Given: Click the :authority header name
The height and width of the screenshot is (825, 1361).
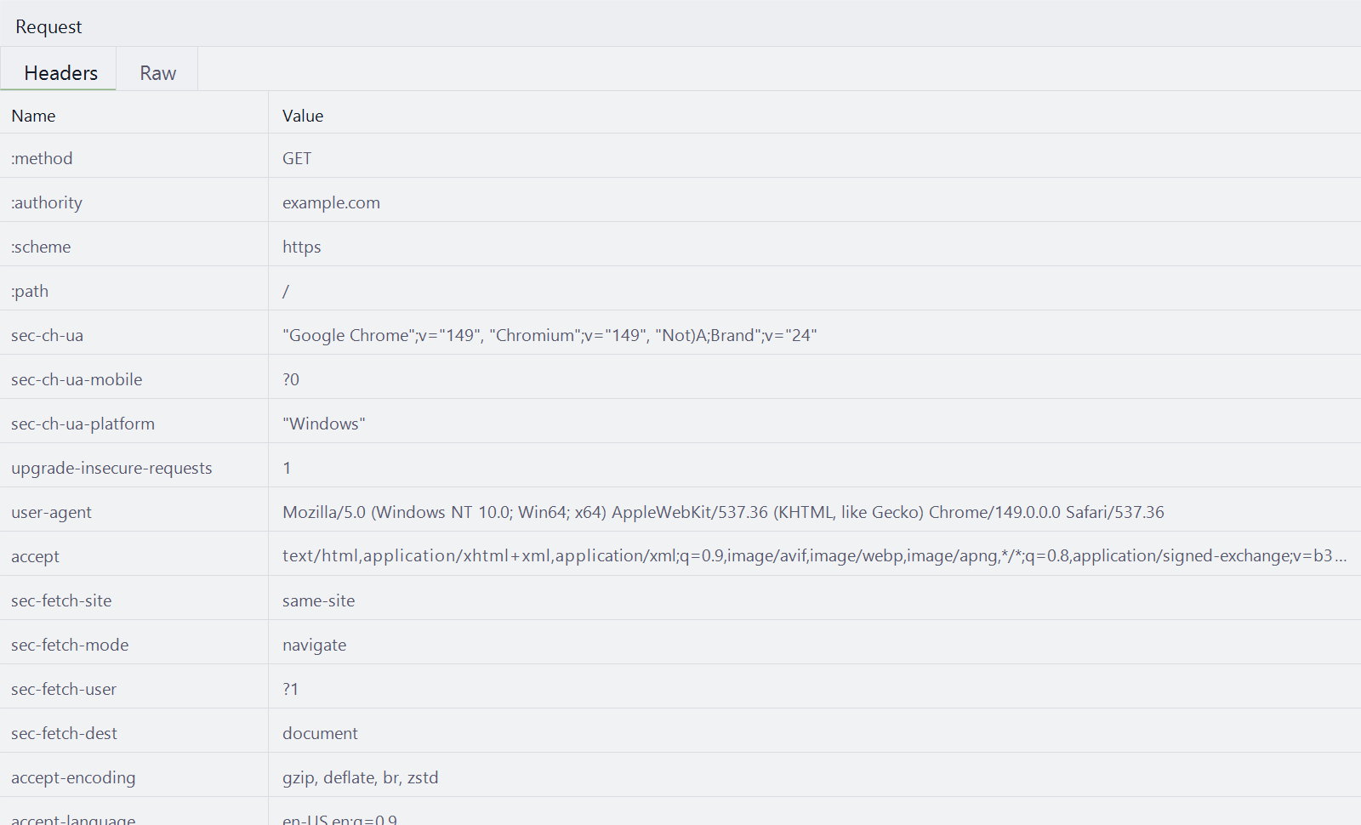Looking at the screenshot, I should [47, 202].
